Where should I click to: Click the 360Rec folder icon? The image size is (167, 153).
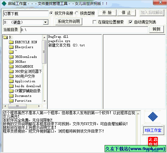coord(11,62)
